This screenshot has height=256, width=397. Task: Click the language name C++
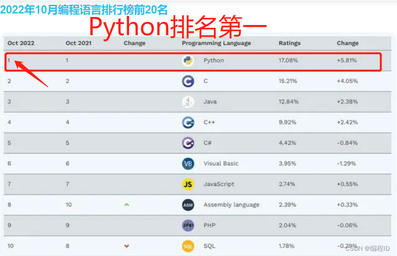click(x=209, y=122)
